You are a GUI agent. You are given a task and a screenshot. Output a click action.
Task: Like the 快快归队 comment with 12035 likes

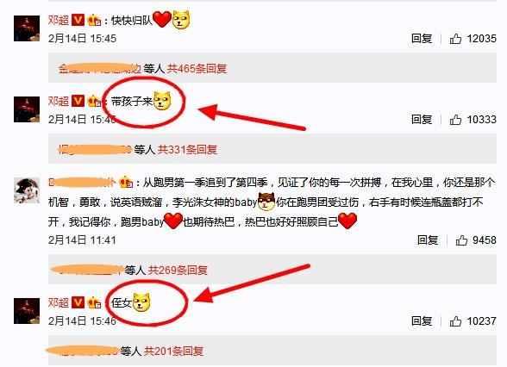455,39
